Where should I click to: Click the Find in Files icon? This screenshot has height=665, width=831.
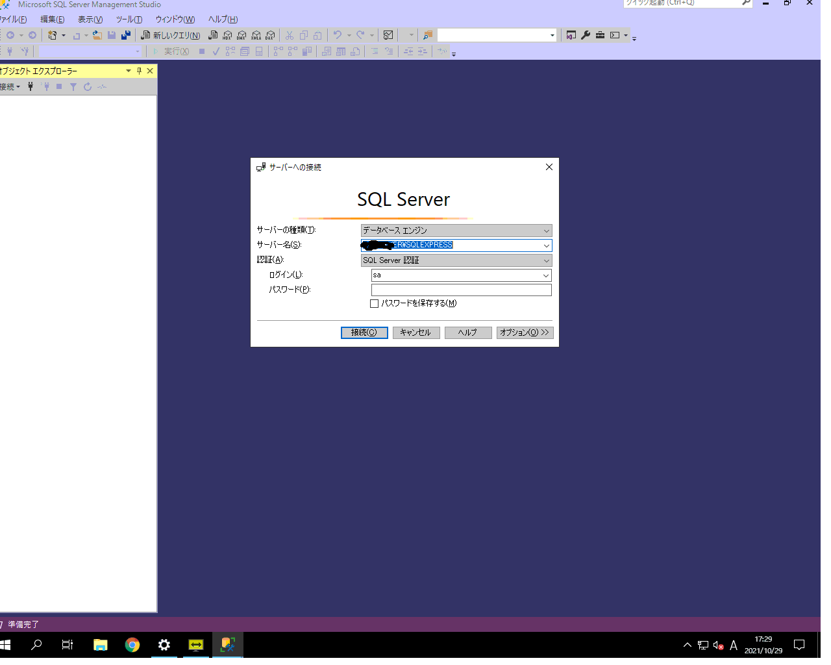pyautogui.click(x=428, y=35)
